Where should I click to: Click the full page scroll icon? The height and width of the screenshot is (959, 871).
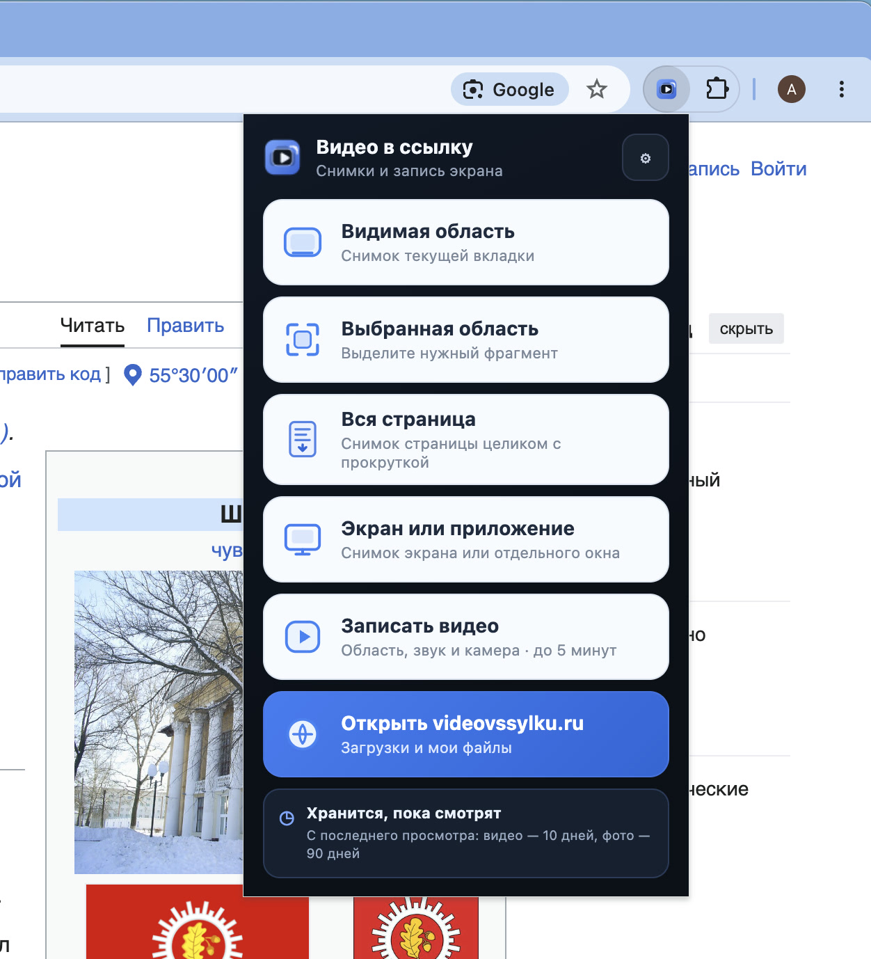[303, 439]
